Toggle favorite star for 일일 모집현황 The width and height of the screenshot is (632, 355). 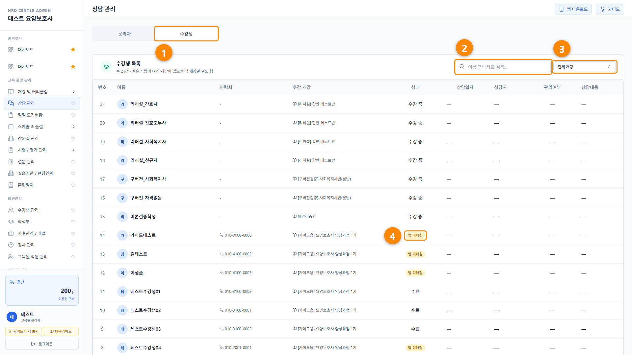point(73,115)
